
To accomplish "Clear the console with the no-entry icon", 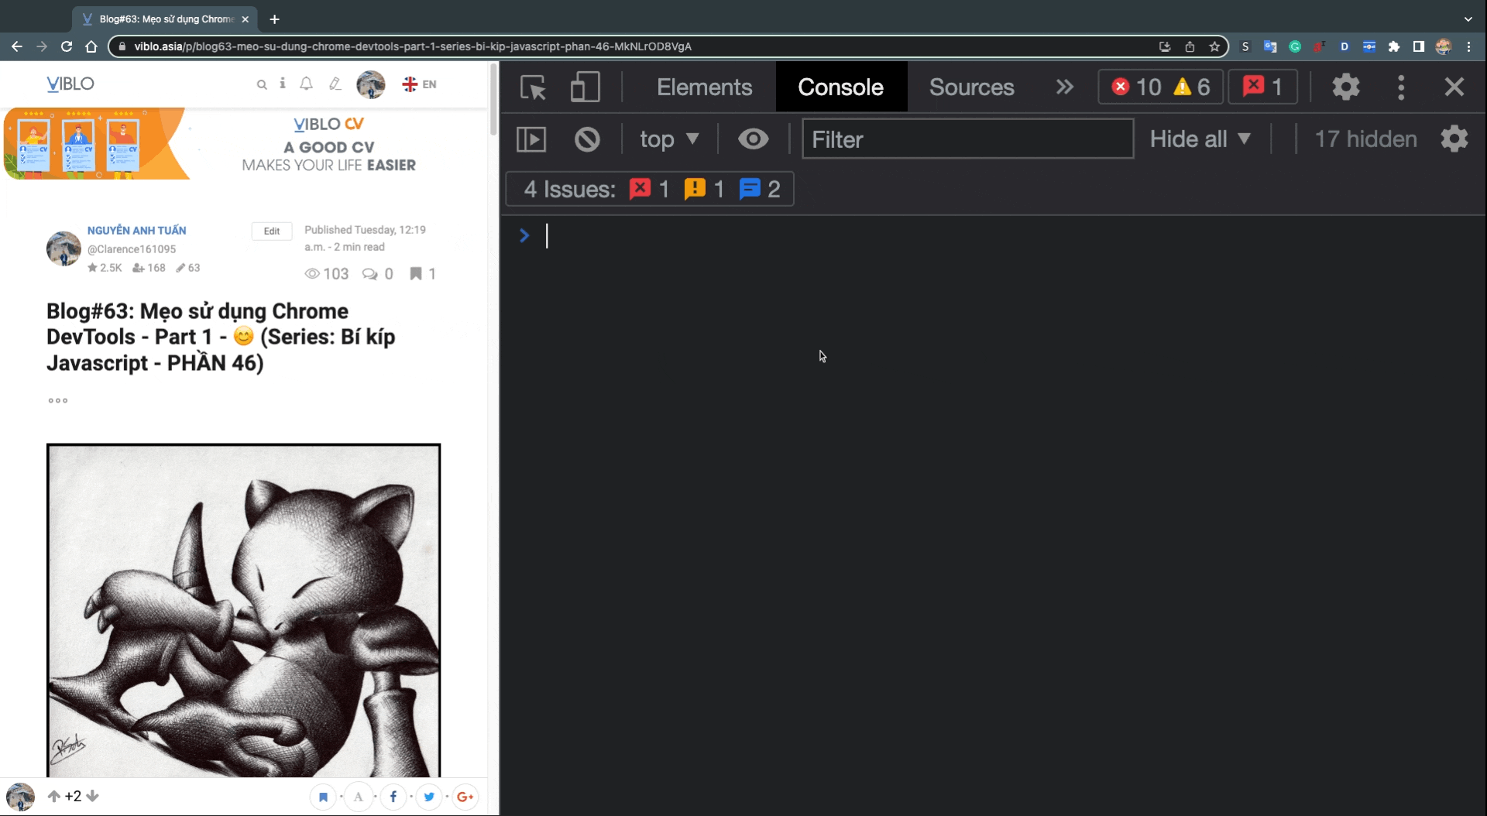I will (x=587, y=139).
